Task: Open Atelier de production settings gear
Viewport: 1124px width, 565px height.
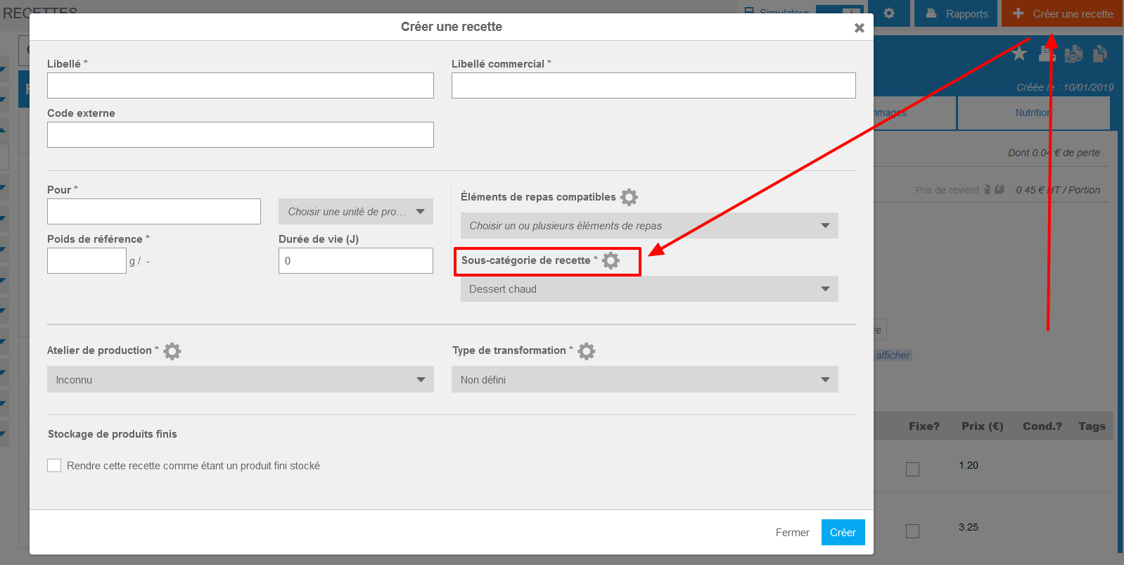Action: 172,351
